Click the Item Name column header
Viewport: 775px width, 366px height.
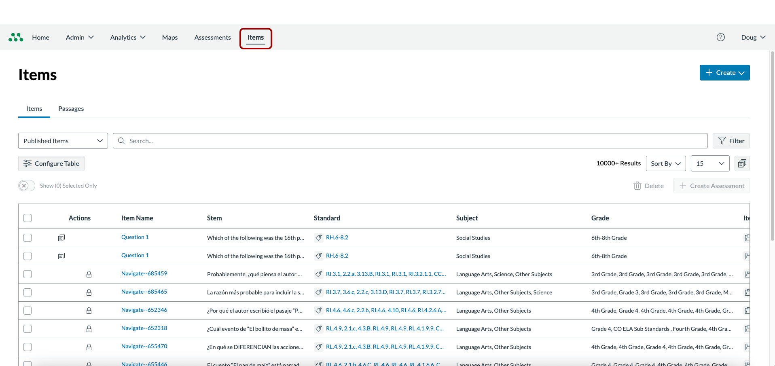coord(137,218)
